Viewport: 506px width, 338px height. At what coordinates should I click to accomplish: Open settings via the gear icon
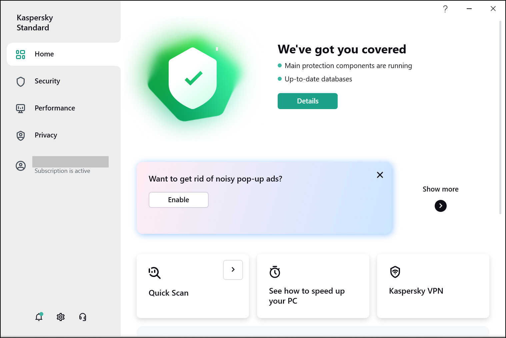click(61, 317)
